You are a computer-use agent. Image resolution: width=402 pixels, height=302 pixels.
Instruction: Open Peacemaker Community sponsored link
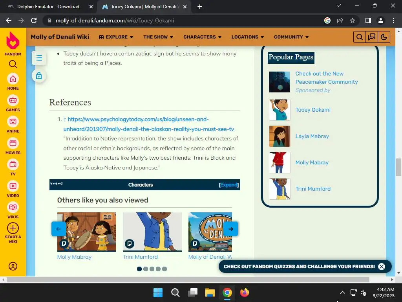click(x=326, y=78)
